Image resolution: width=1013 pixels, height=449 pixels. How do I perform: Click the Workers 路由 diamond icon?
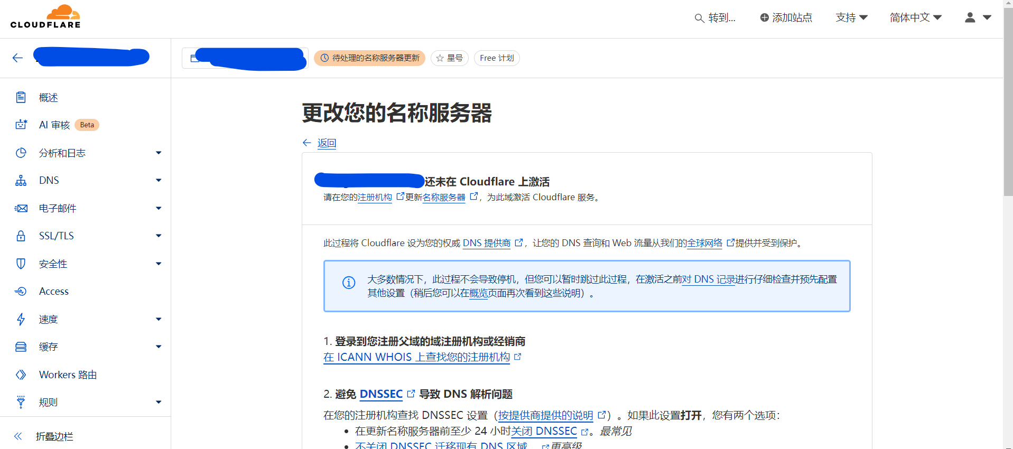tap(21, 375)
